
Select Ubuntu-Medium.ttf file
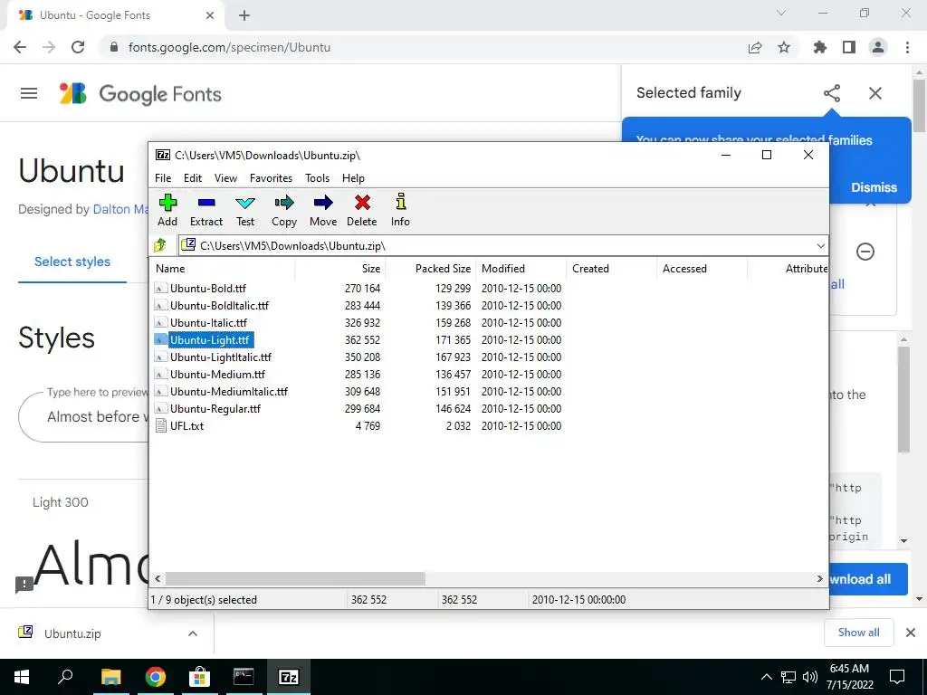pos(217,374)
